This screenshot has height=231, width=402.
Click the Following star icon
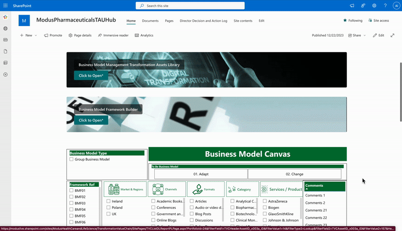point(345,21)
